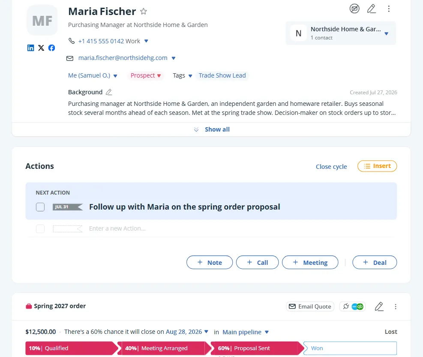Click $12,500.00 deal value
This screenshot has width=423, height=357.
click(41, 332)
